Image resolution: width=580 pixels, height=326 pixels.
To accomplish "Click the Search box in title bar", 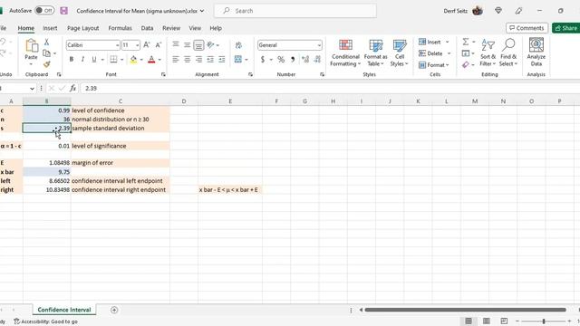I will coord(295,11).
